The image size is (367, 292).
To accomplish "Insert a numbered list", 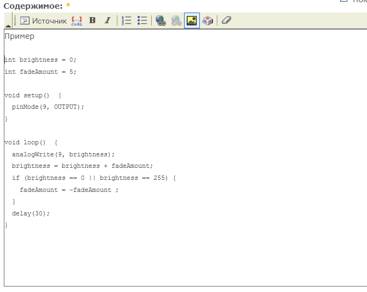I will (x=127, y=21).
